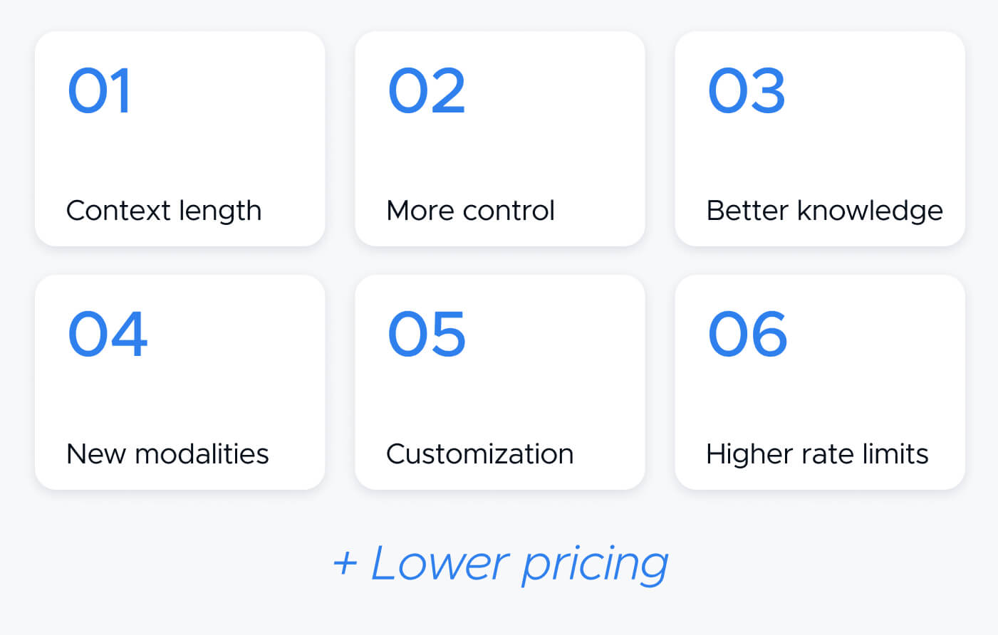Click the plus sign before Lower pricing

click(x=345, y=564)
